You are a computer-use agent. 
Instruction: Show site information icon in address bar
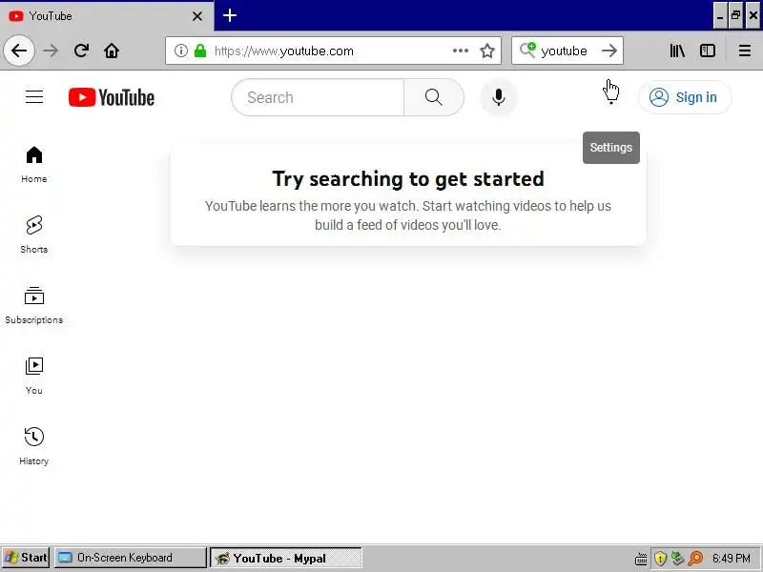point(181,51)
